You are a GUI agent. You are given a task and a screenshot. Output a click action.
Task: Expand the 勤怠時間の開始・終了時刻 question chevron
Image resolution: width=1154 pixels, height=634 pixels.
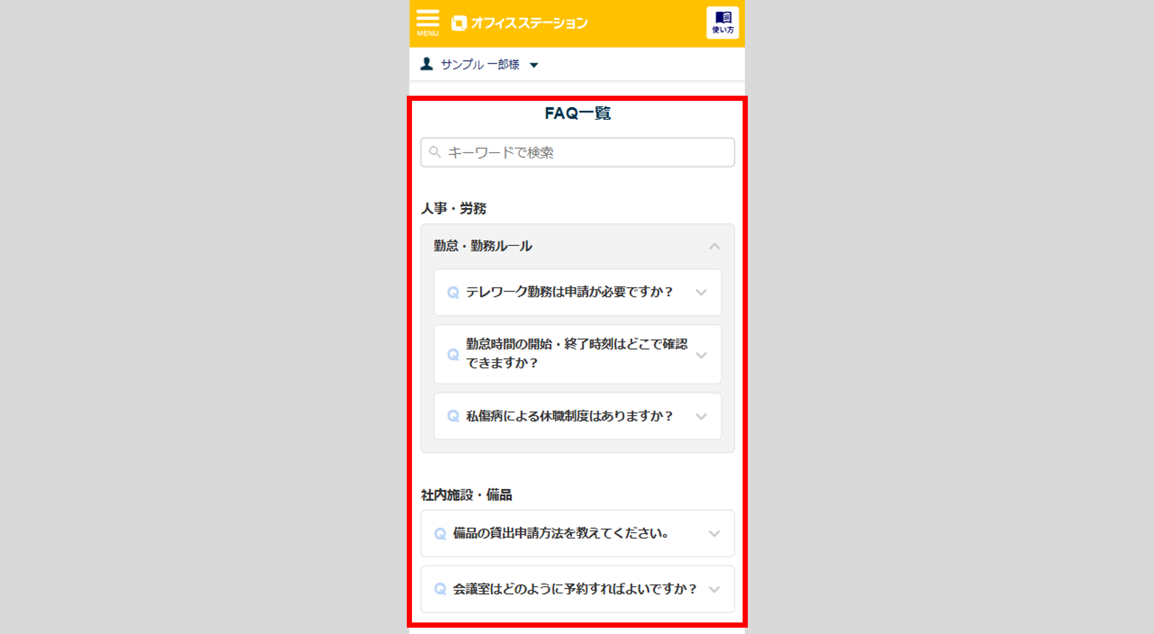coord(701,355)
